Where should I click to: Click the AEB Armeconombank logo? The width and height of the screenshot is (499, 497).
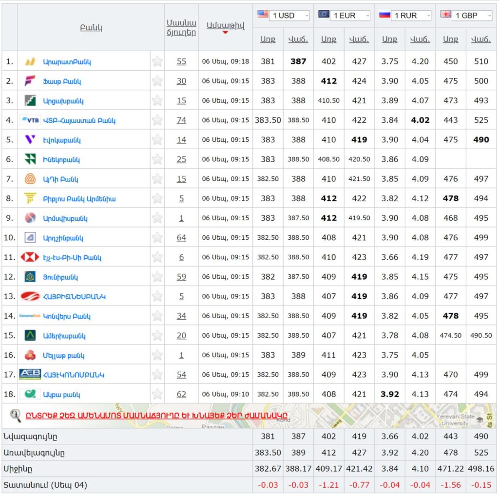(x=30, y=374)
